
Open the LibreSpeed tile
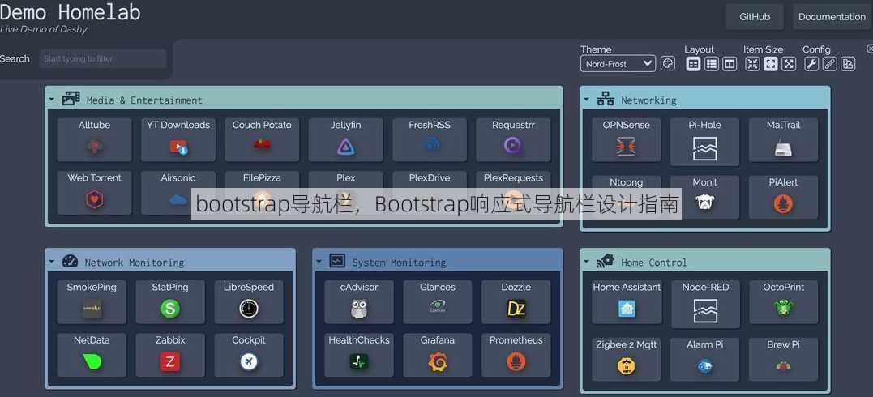point(249,301)
